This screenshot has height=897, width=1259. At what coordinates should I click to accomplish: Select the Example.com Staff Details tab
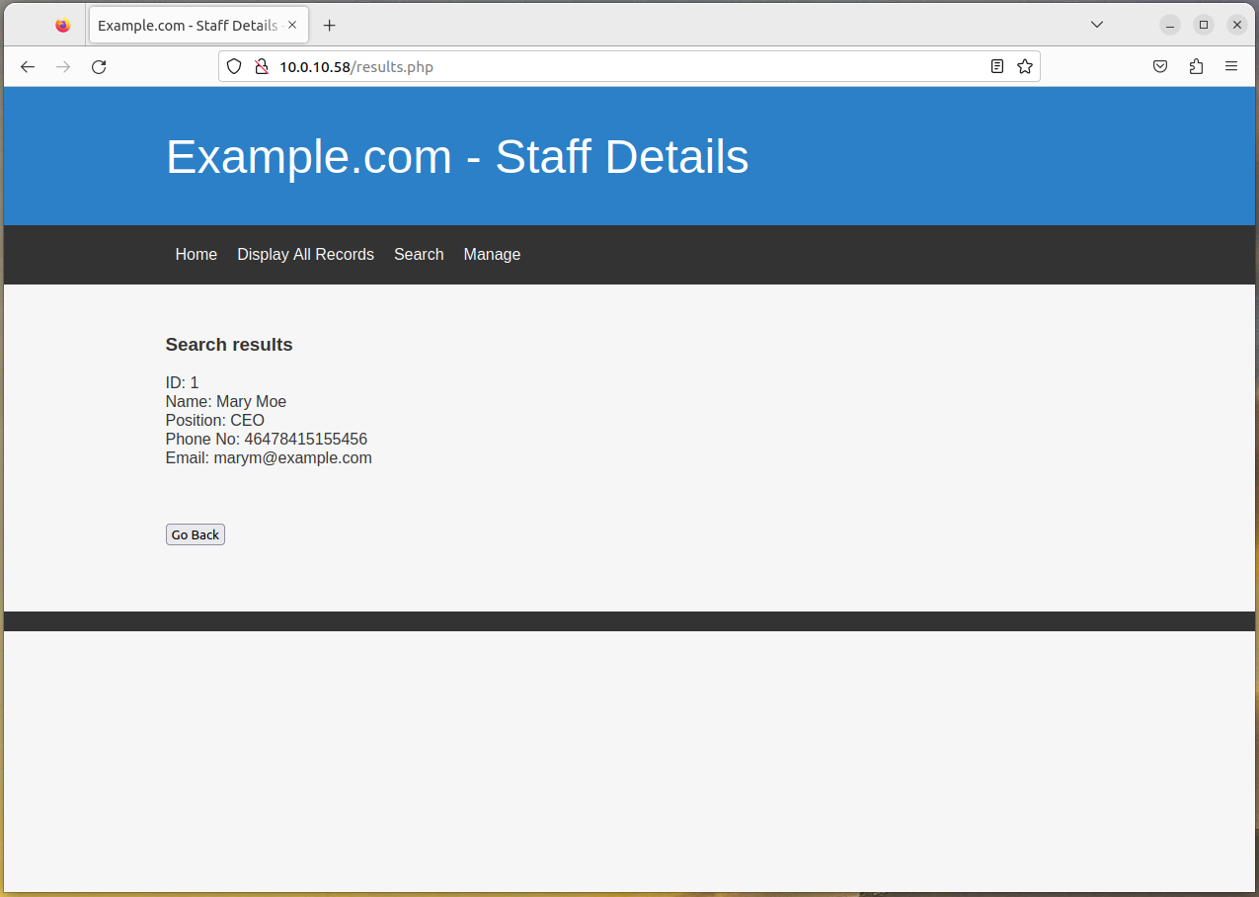(x=188, y=26)
